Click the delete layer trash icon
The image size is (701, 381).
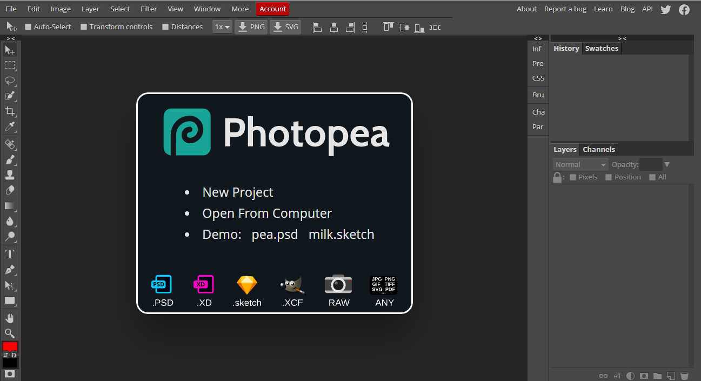684,376
